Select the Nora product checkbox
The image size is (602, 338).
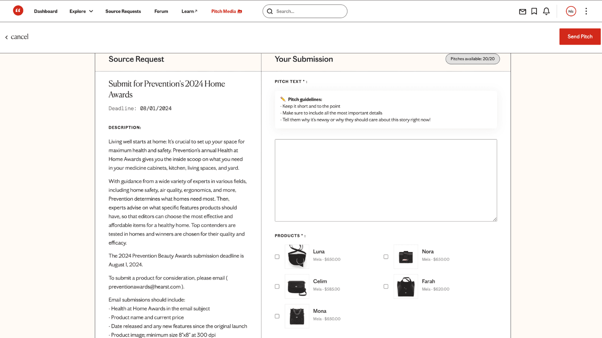(x=386, y=257)
